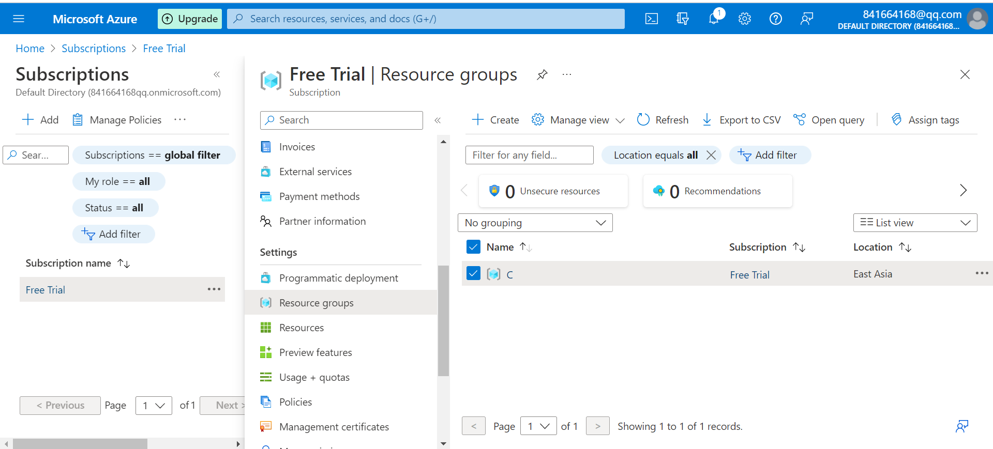Viewport: 993px width, 449px height.
Task: Click Assign tags
Action: (925, 120)
